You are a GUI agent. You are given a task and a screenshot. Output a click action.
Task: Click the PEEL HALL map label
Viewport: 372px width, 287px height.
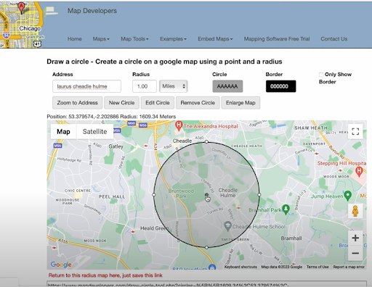(112, 196)
